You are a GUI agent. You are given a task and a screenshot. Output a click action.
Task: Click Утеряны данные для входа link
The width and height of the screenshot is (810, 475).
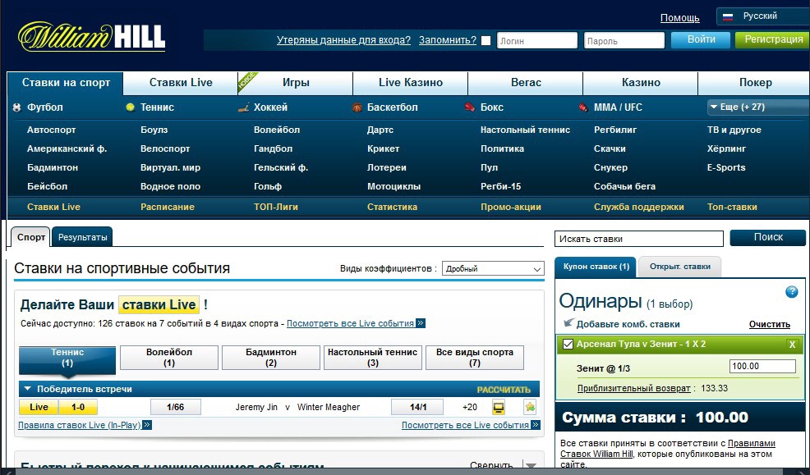343,40
